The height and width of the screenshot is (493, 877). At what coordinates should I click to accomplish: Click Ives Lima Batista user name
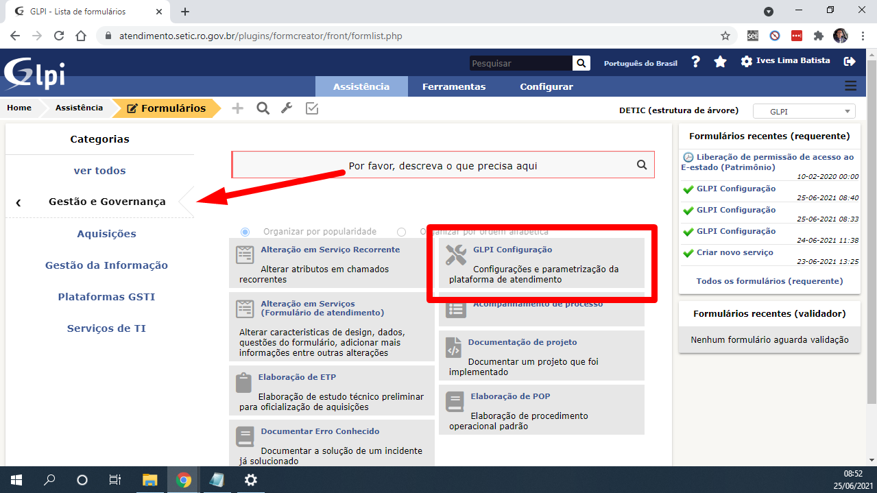pyautogui.click(x=793, y=60)
